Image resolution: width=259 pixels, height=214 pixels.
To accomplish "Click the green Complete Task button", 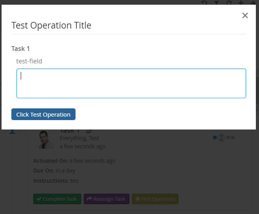I will point(57,199).
